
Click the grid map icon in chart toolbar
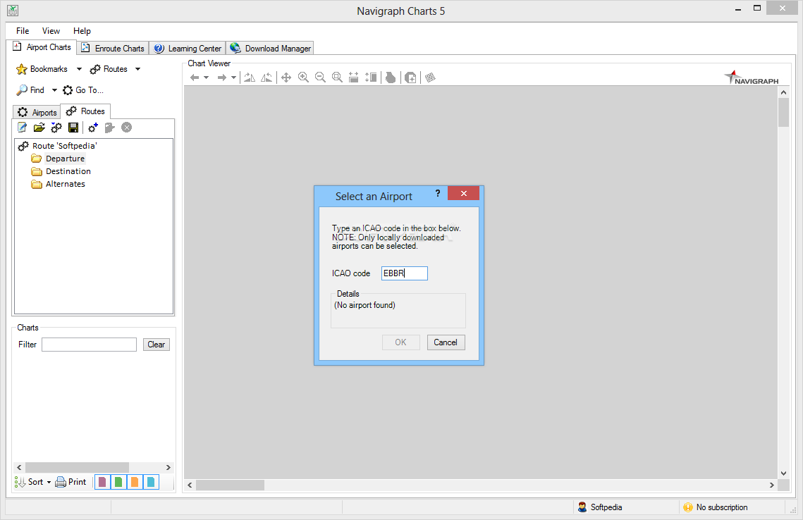(430, 78)
